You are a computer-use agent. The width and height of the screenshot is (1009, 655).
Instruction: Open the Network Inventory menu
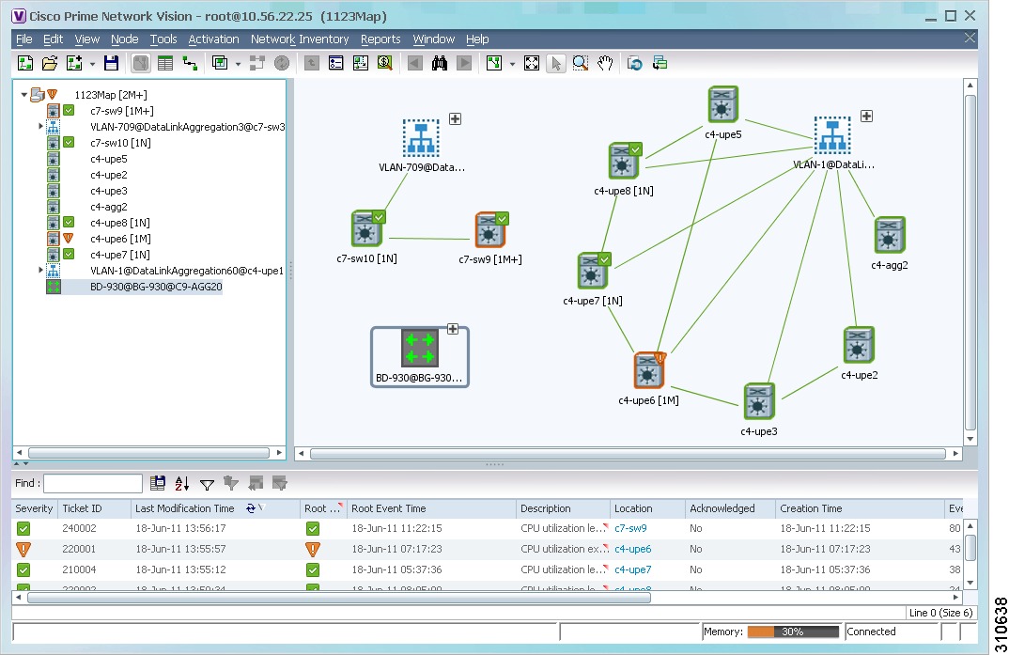pos(300,39)
